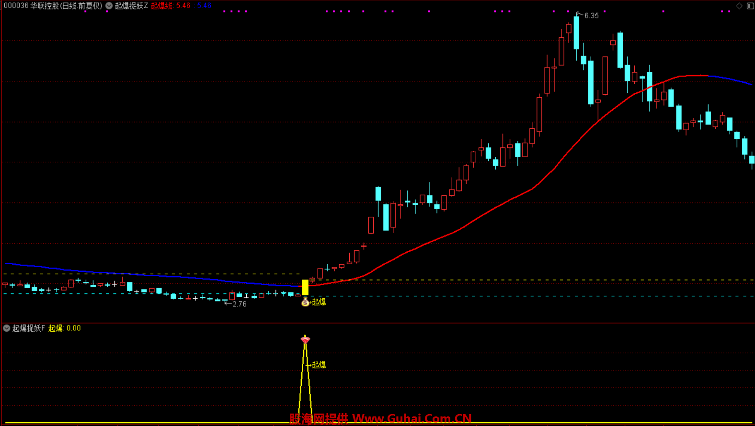Click the diamond icon at top right
Viewport: 755px width, 426px height.
739,6
